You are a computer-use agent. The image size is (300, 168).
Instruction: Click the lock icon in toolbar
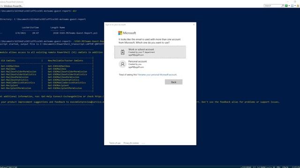point(298,6)
